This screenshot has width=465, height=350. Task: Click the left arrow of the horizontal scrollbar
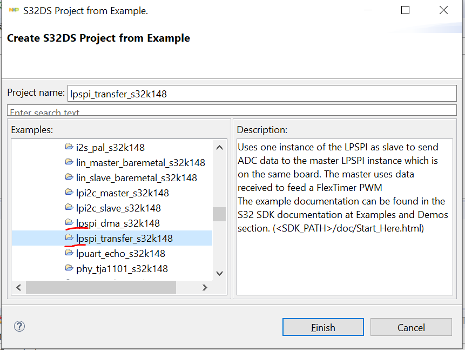pyautogui.click(x=18, y=287)
